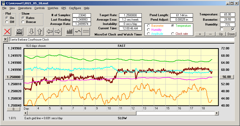Open the Controls menu
240x126 pixels.
coord(39,8)
